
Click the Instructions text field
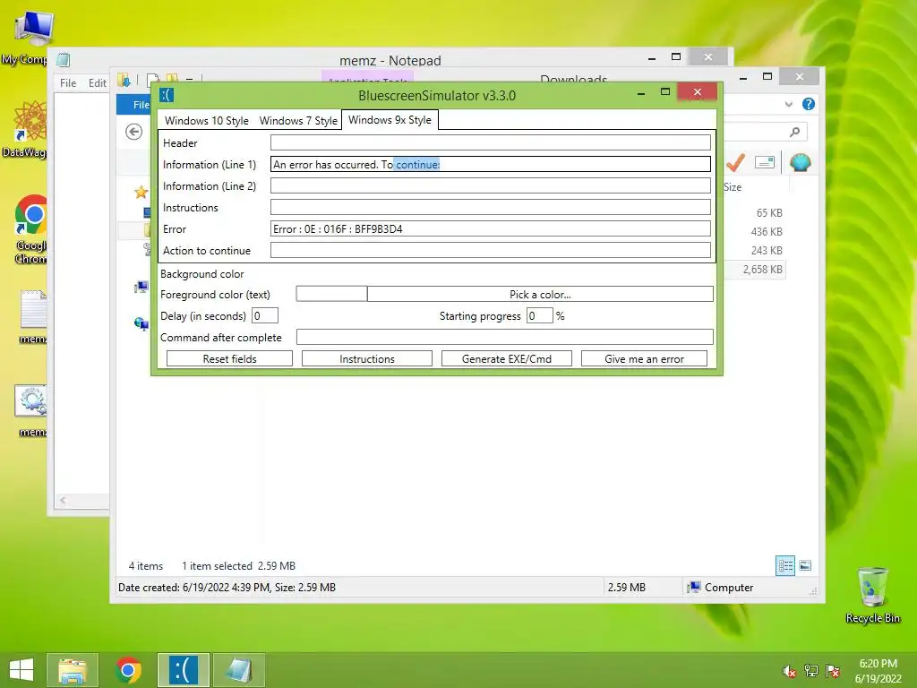490,207
